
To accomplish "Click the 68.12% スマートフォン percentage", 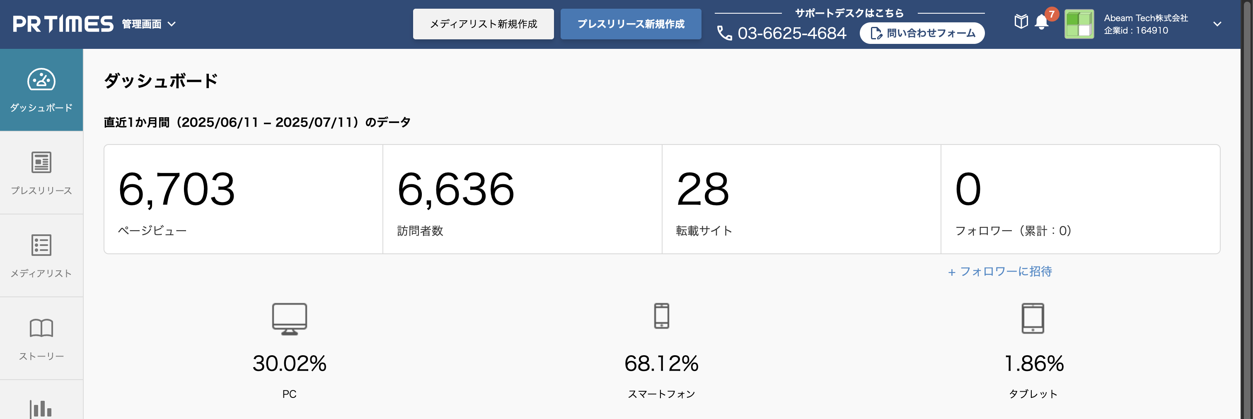I will pyautogui.click(x=662, y=363).
